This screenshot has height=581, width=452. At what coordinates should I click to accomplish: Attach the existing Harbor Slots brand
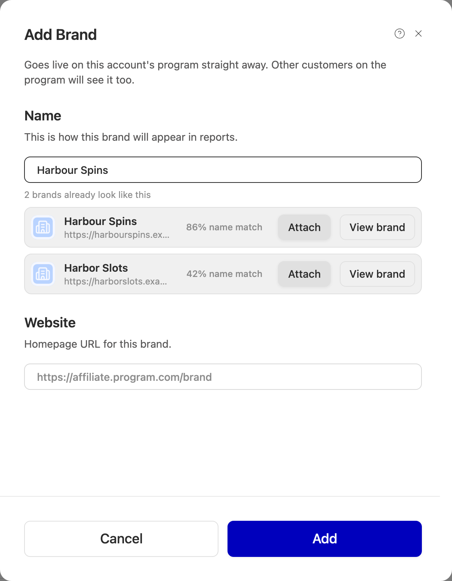[304, 274]
